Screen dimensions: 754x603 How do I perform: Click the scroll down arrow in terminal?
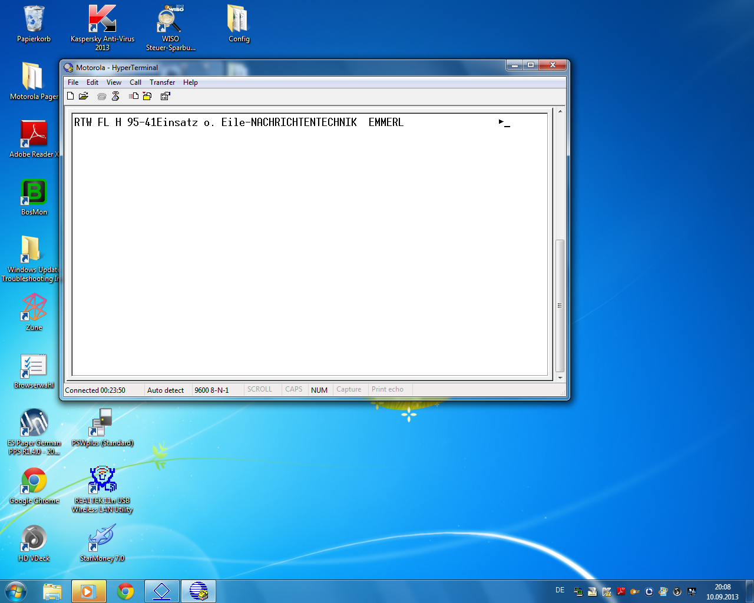[560, 377]
